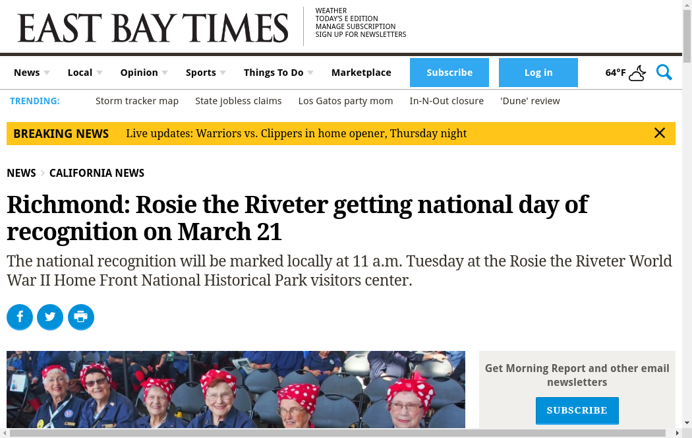Screen dimensions: 692x438
Task: Open breaking news Warriors vs. Clippers link
Action: [x=296, y=133]
